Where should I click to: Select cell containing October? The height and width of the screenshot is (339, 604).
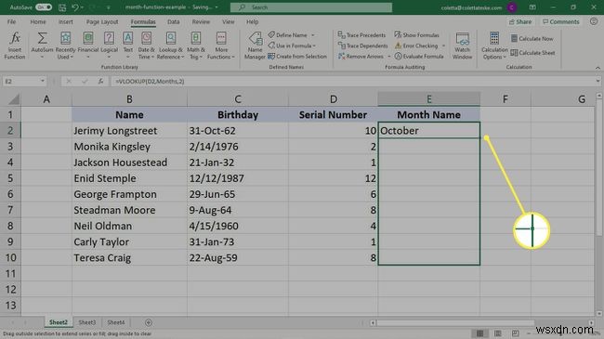click(428, 131)
